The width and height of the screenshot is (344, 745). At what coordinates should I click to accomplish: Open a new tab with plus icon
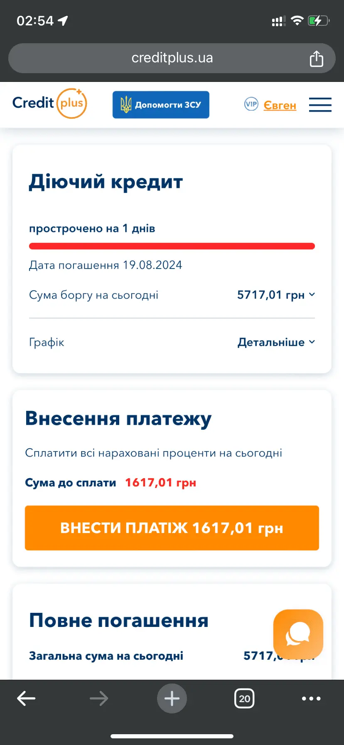172,698
